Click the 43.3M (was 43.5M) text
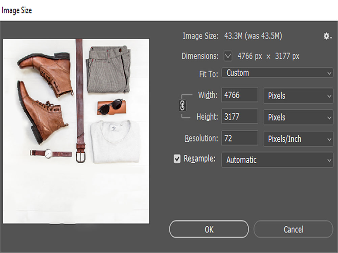338x253 pixels. click(253, 36)
